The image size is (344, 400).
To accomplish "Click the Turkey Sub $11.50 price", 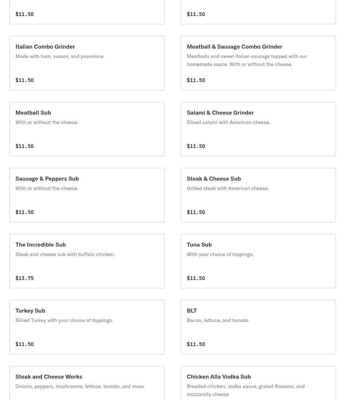I will tap(25, 344).
